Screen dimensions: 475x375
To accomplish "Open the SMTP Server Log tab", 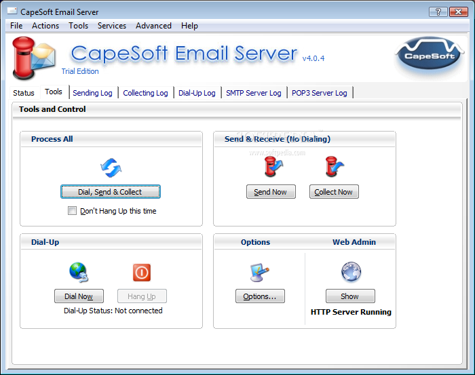I will 254,93.
